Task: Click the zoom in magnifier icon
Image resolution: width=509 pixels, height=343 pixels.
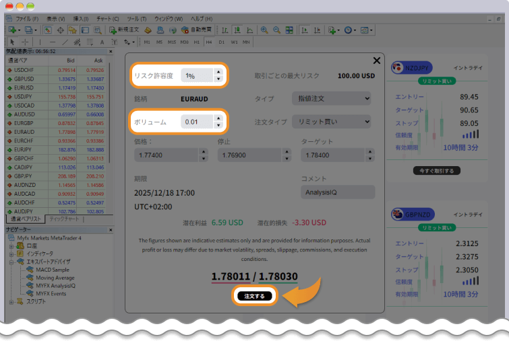Action: click(x=264, y=30)
